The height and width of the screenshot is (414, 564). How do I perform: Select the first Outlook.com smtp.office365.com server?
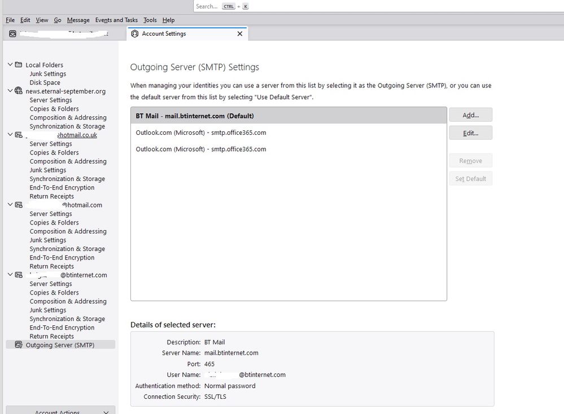tap(201, 133)
